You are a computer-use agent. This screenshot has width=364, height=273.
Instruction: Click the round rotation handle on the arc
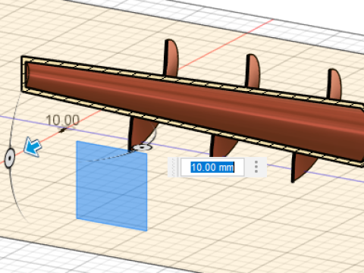10,158
